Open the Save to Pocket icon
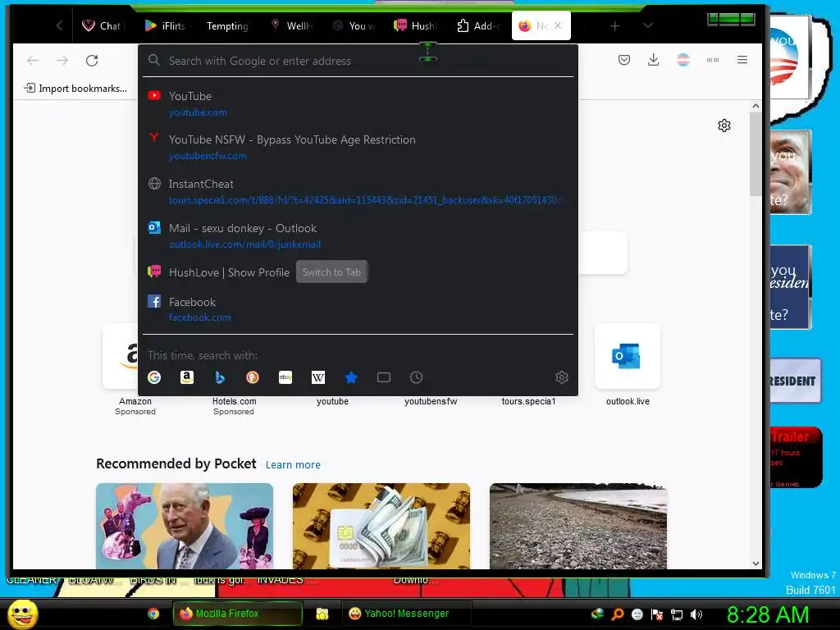This screenshot has width=840, height=630. (x=624, y=60)
